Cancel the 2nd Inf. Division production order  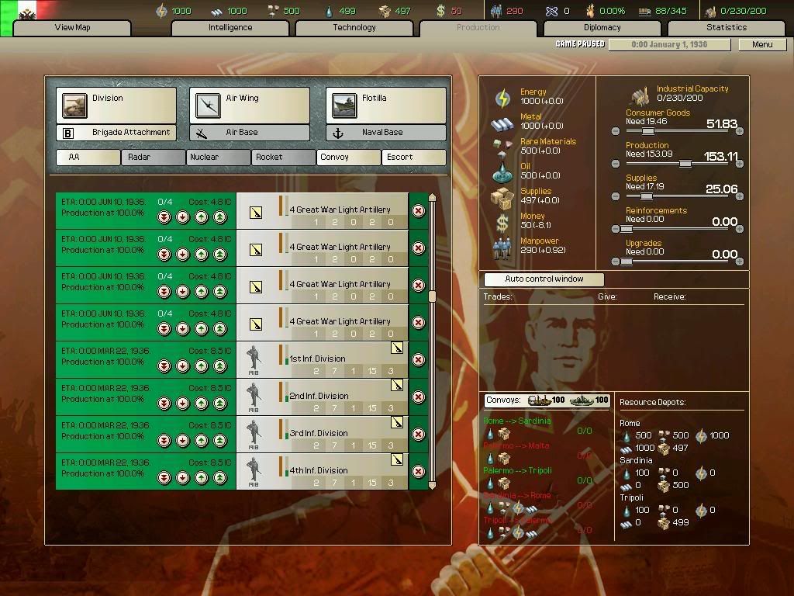coord(418,397)
